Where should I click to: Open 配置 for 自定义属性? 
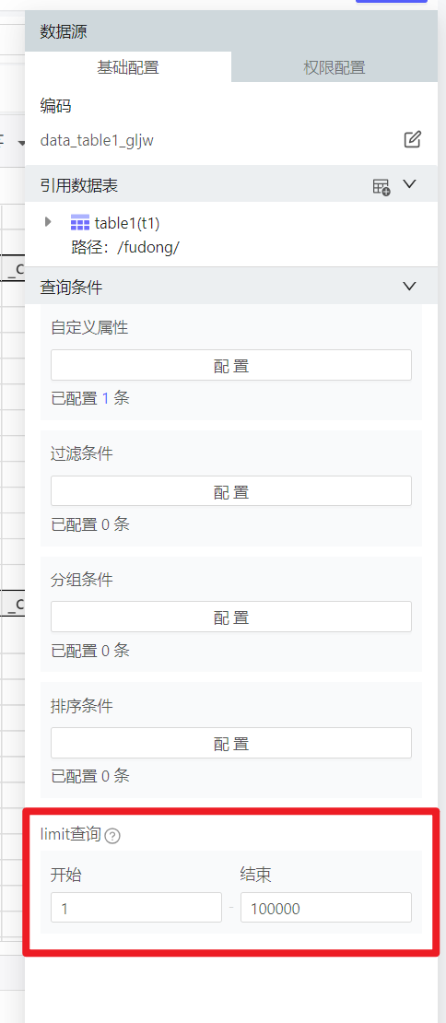pos(230,365)
